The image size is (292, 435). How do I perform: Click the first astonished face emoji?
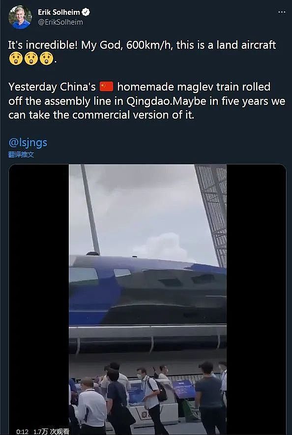tap(16, 59)
